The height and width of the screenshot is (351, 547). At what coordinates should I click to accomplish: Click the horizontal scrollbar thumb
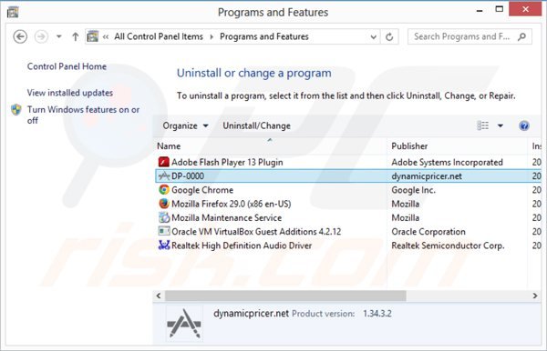[x=285, y=296]
